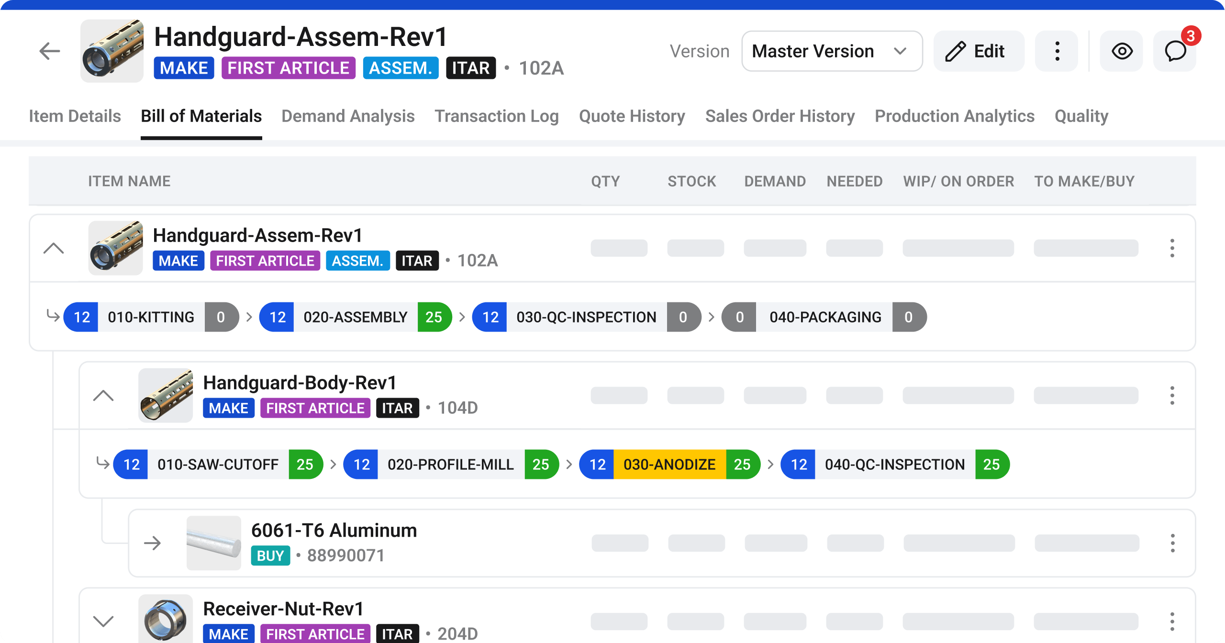Click the WIP/ ON ORDER column header
Viewport: 1225px width, 643px height.
pos(958,181)
